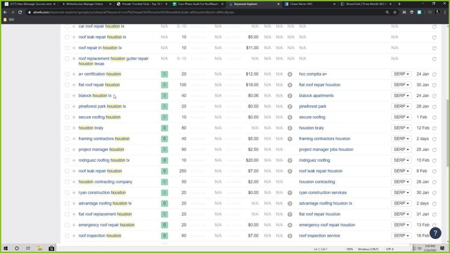Switch to the Four Phase Audit spreadsheet tab
The width and height of the screenshot is (450, 253).
198,4
